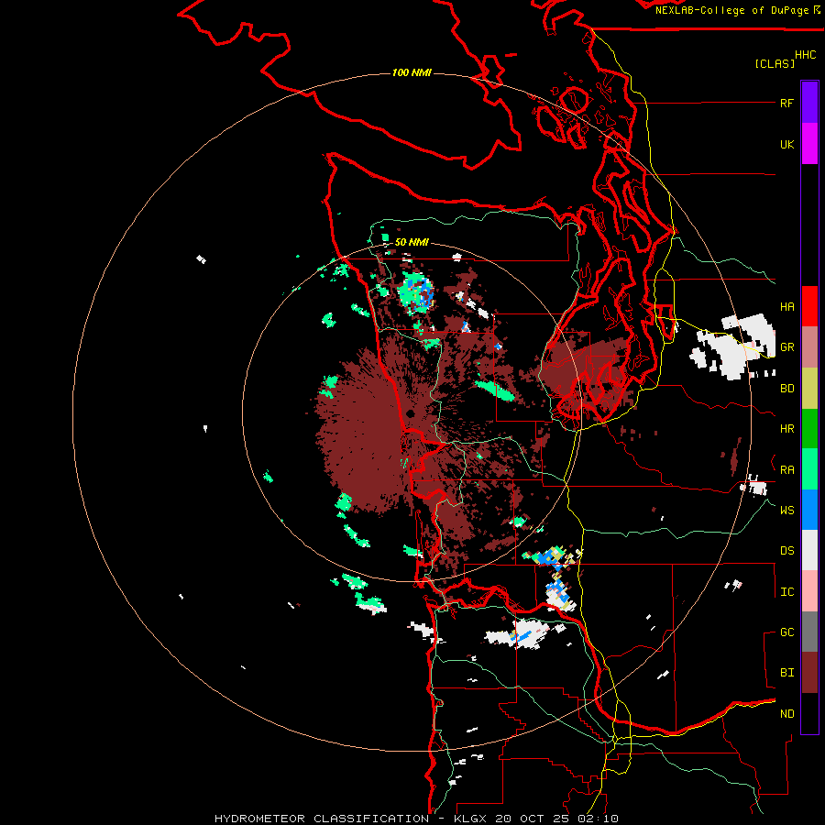Click the white DS legend swatch
The height and width of the screenshot is (825, 825).
809,550
